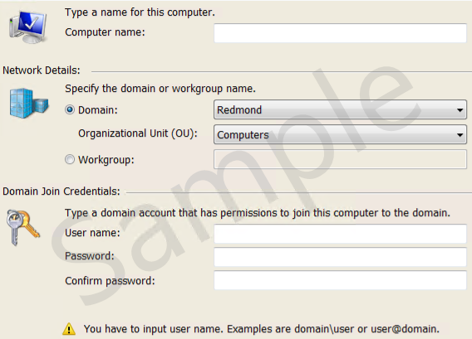Click the yellow warning triangle icon
This screenshot has height=339, width=472.
(x=69, y=329)
